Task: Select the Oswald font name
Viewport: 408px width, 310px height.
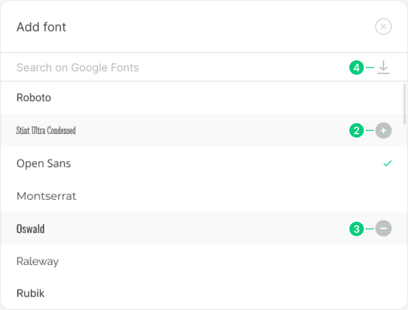Action: coord(31,229)
